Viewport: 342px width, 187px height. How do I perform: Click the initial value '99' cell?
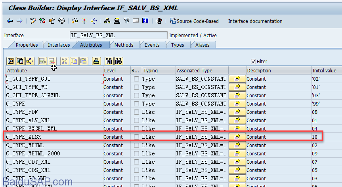point(327,104)
